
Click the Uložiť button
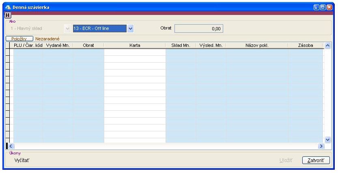286,160
